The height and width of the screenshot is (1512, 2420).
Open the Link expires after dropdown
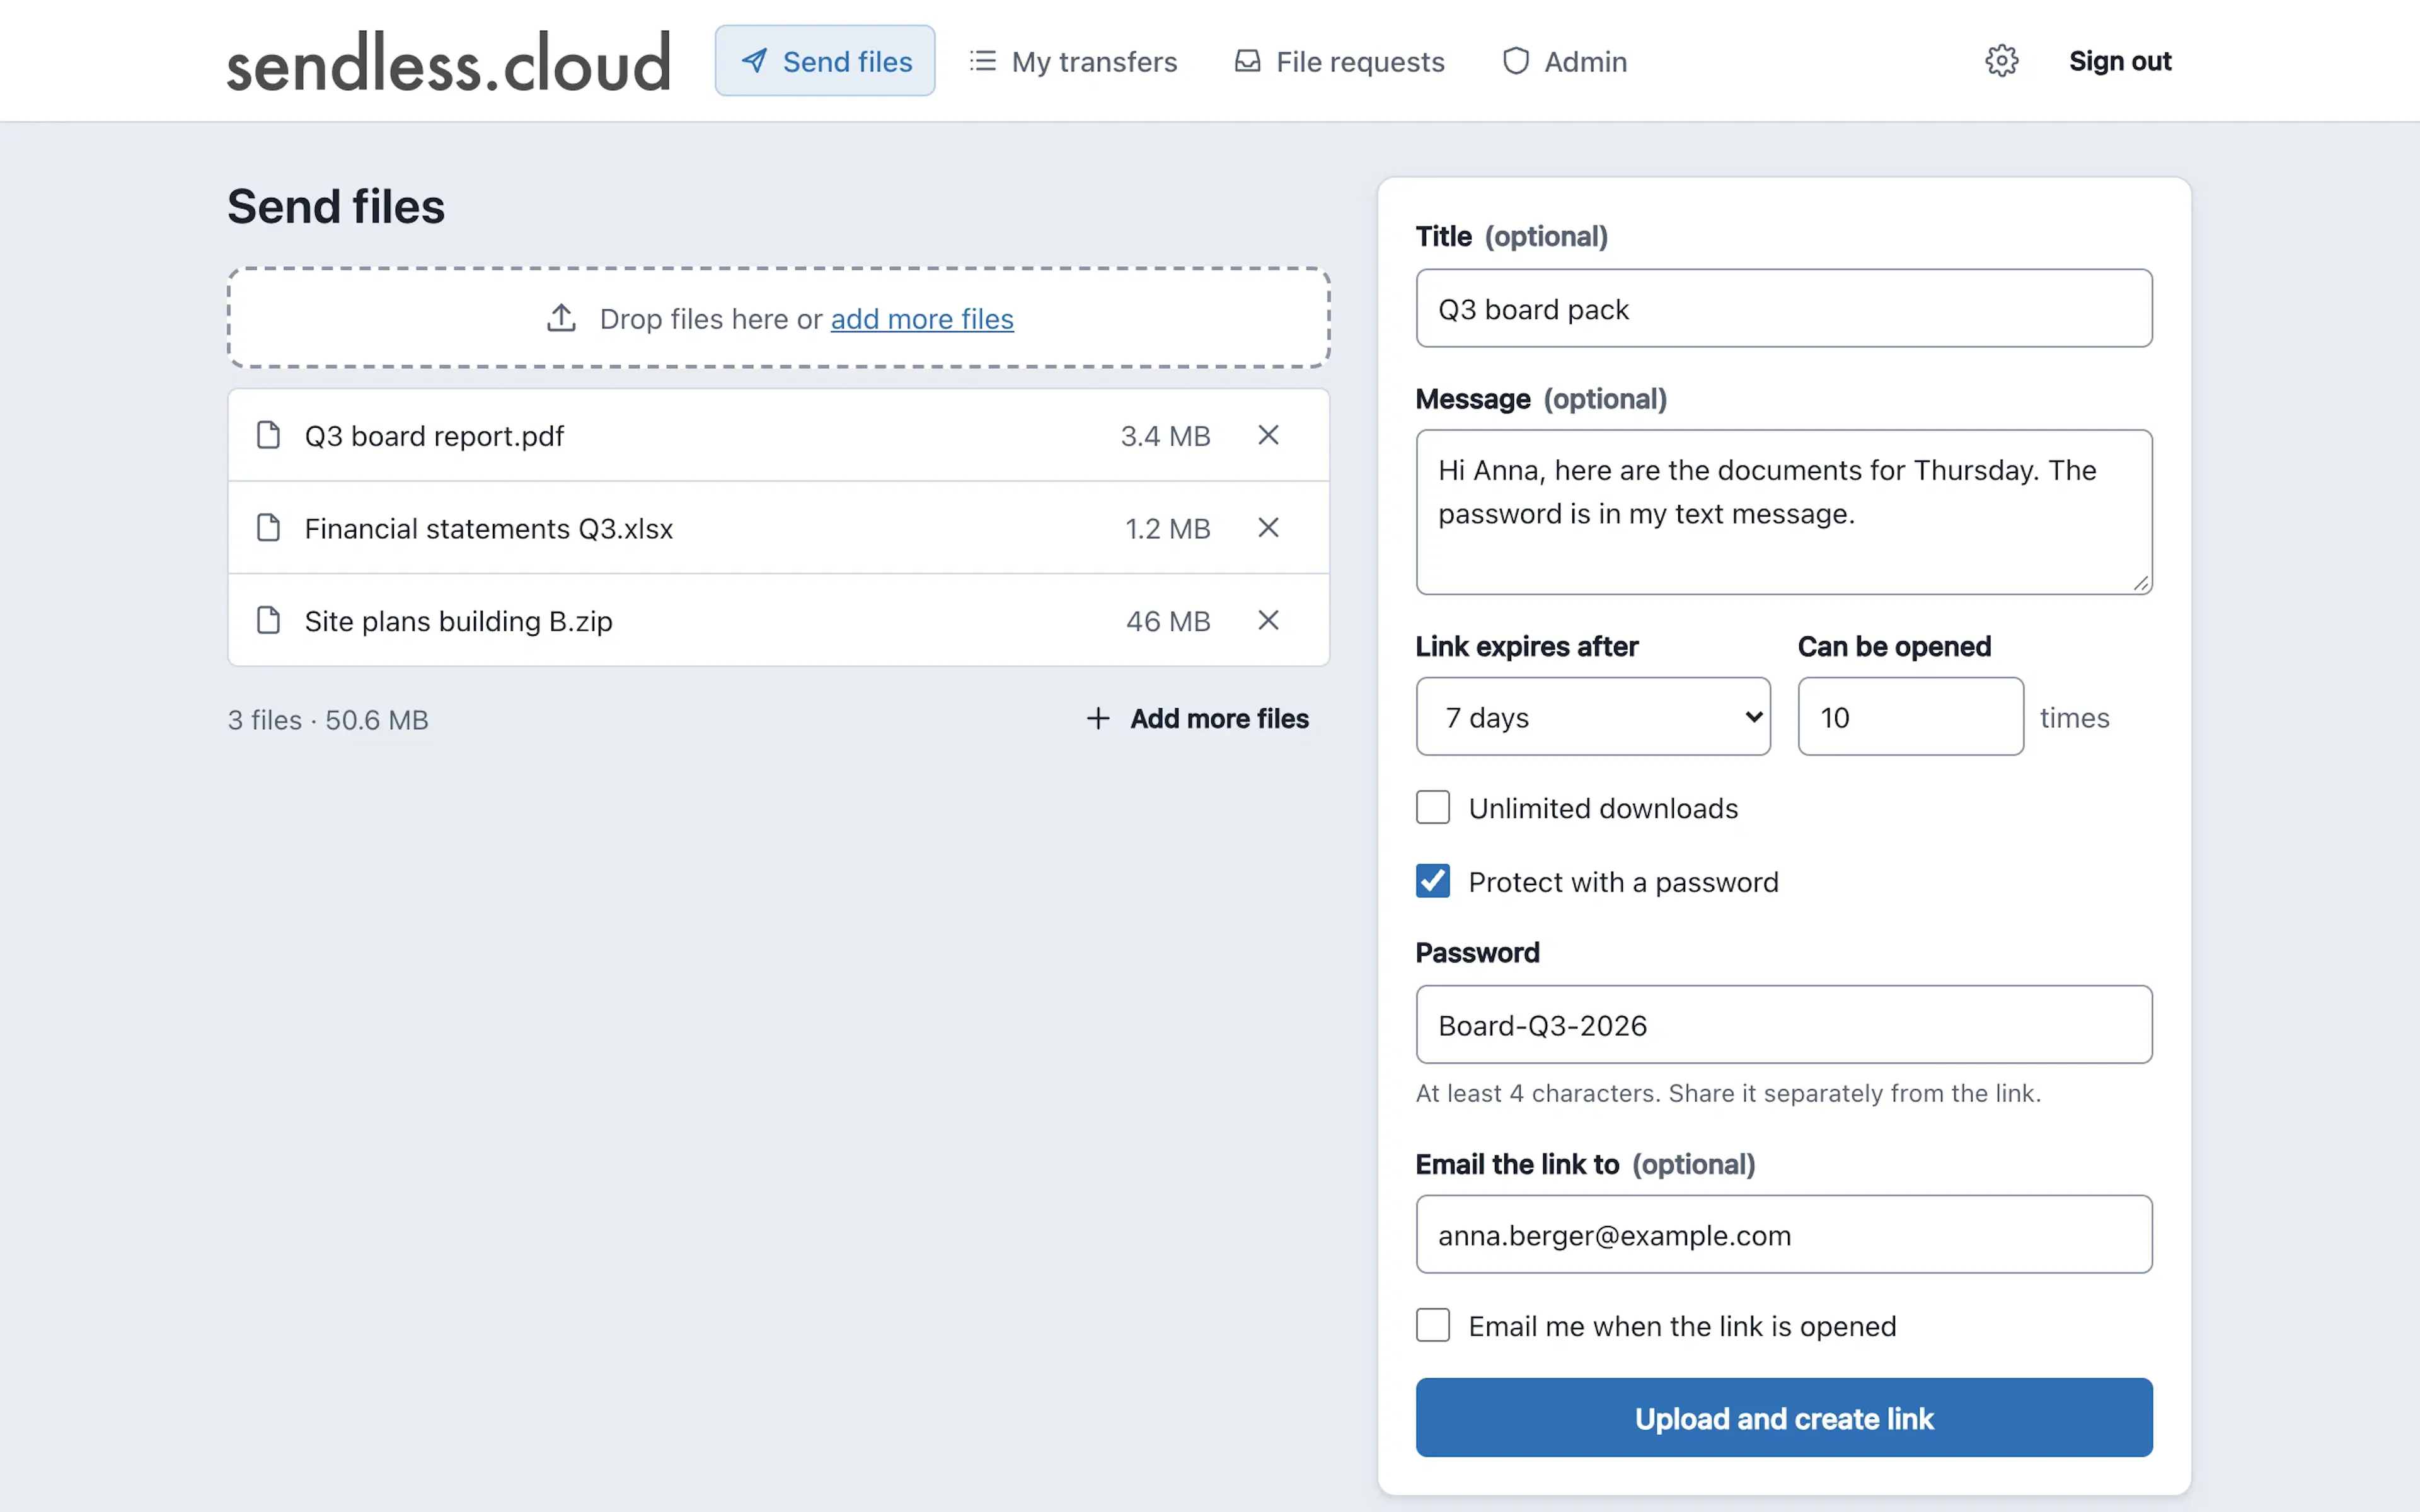[1593, 716]
